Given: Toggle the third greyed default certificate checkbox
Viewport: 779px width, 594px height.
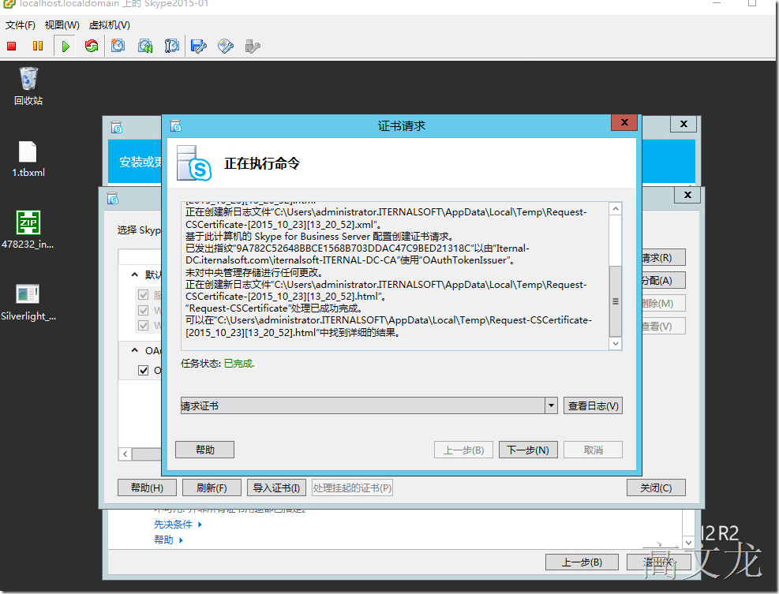Looking at the screenshot, I should pos(143,325).
